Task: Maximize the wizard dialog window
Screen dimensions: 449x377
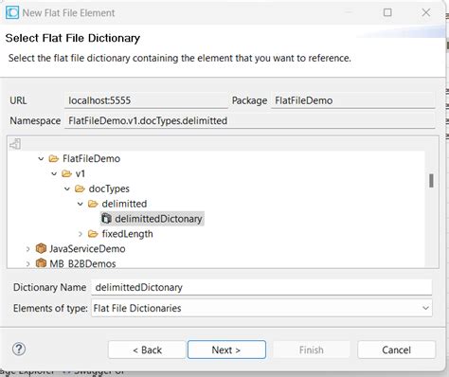Action: coord(387,12)
